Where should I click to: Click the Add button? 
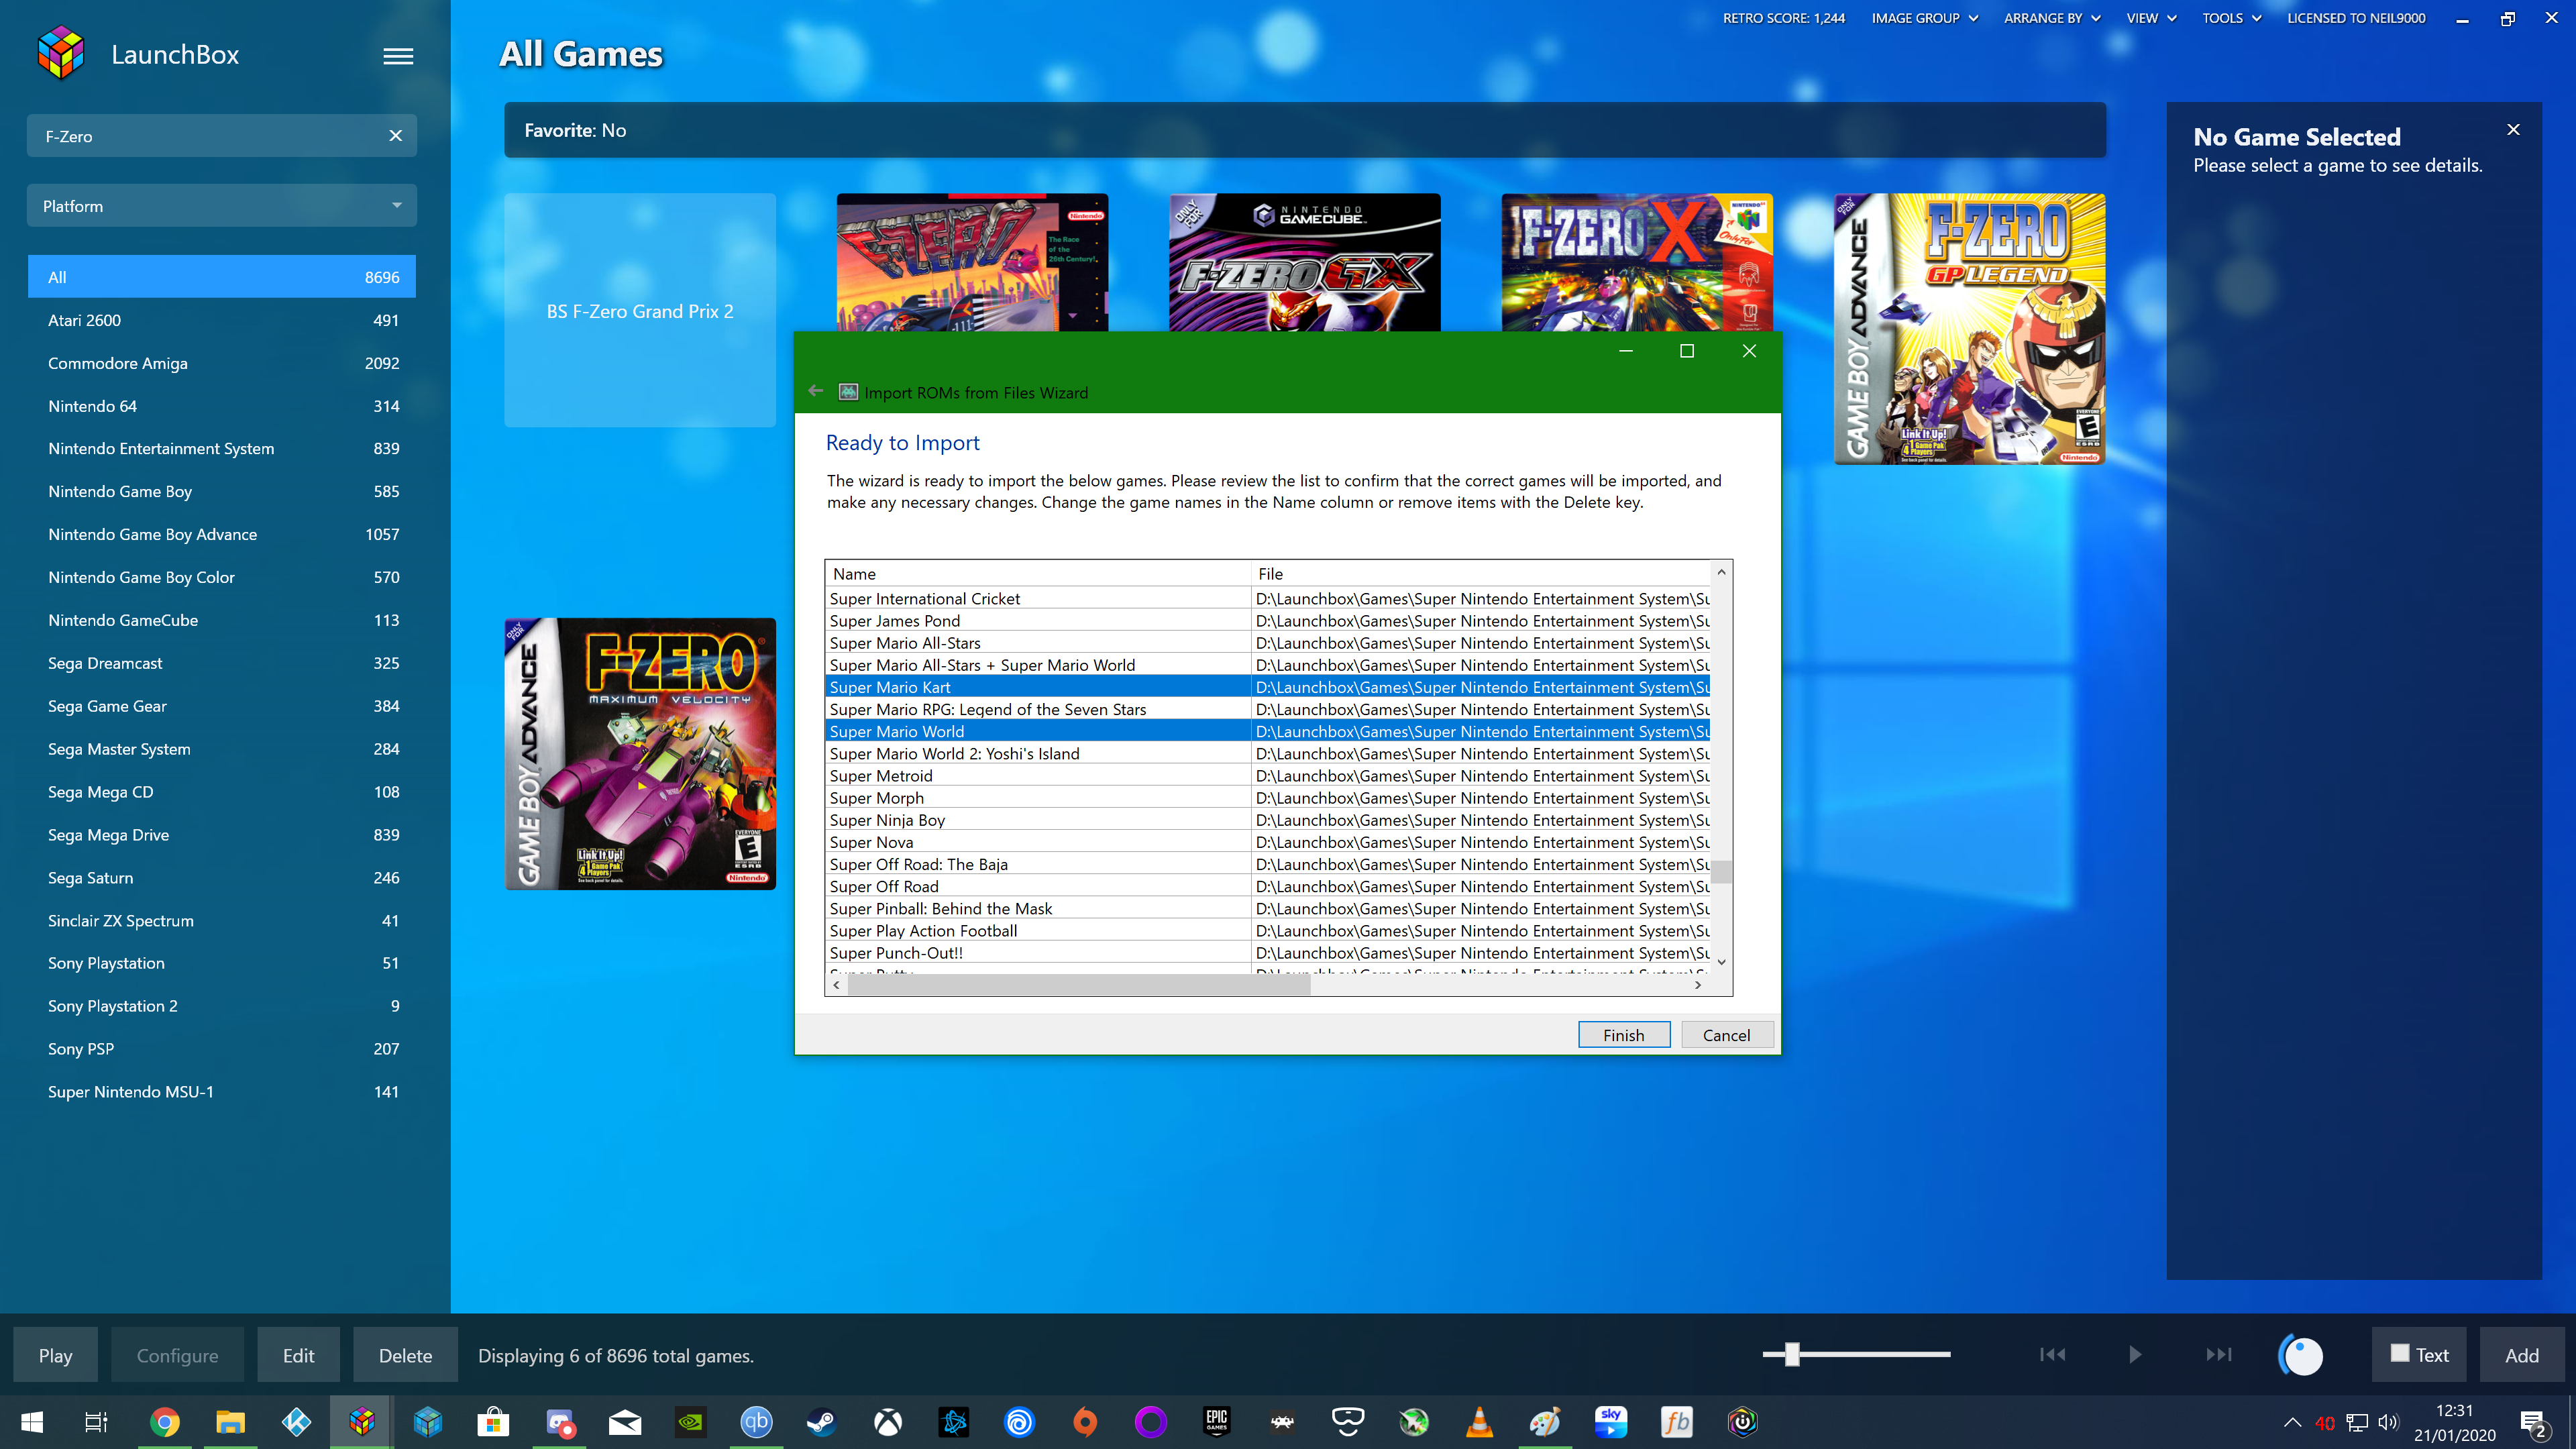[2521, 1355]
